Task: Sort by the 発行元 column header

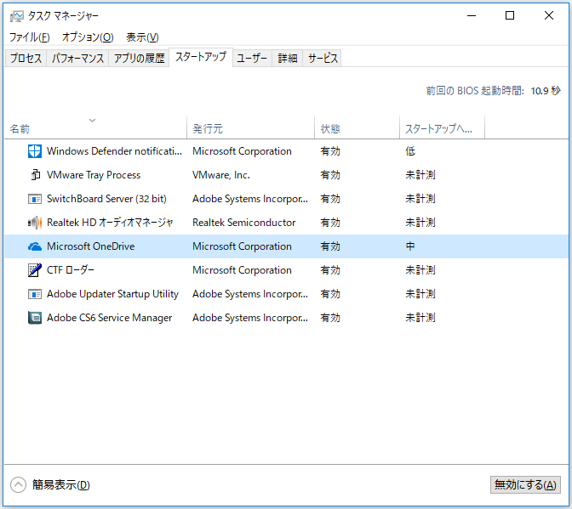Action: point(208,129)
